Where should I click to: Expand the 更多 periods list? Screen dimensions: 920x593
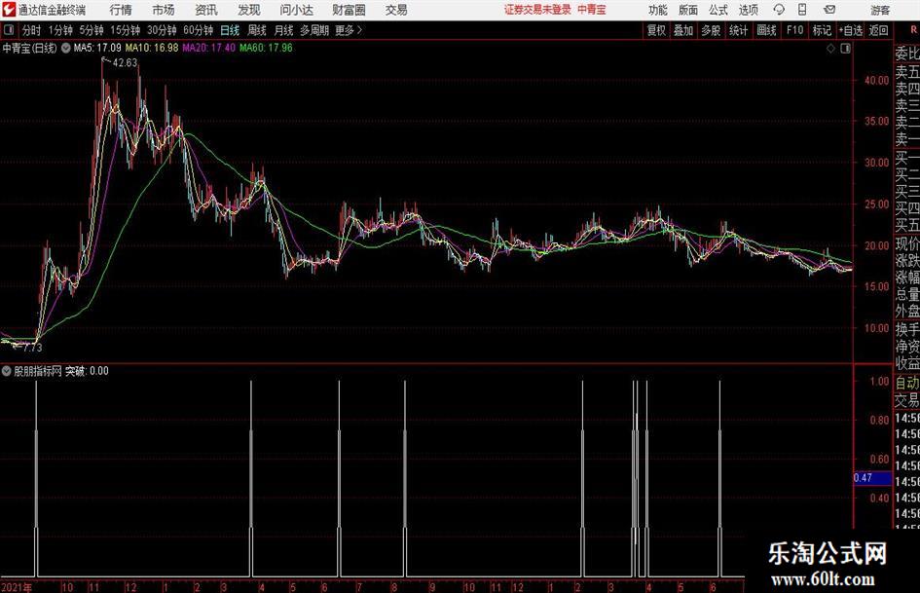click(349, 30)
